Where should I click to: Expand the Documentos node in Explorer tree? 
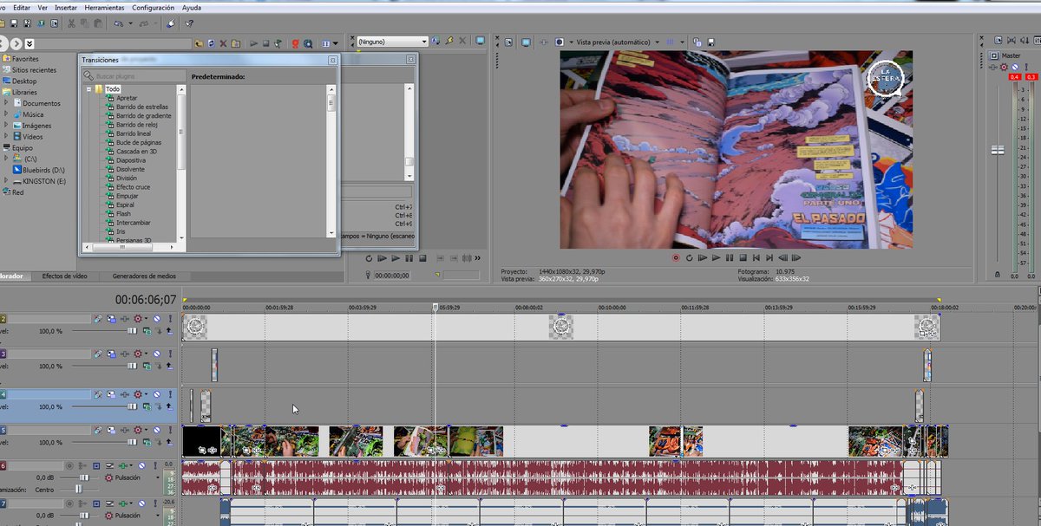pyautogui.click(x=6, y=103)
